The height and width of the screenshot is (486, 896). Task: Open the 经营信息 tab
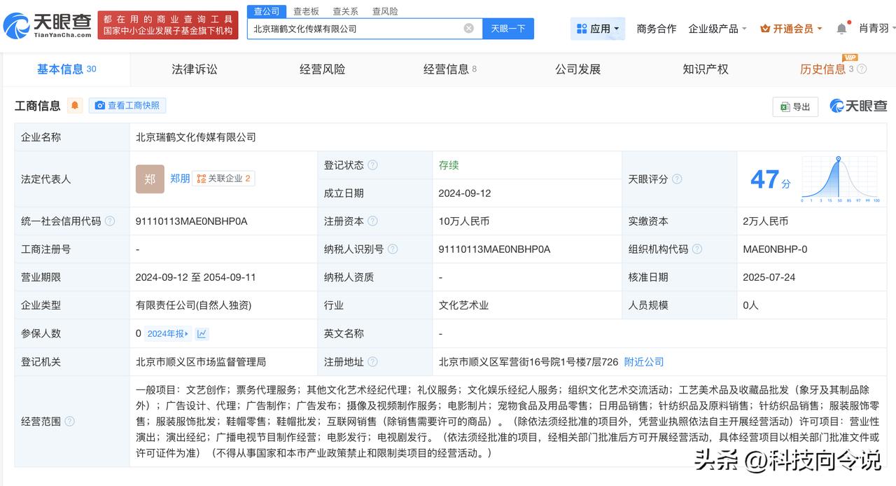point(450,69)
